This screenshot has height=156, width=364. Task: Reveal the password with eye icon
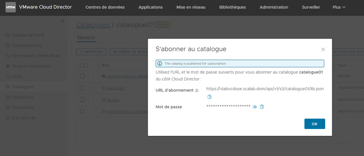pos(255,107)
